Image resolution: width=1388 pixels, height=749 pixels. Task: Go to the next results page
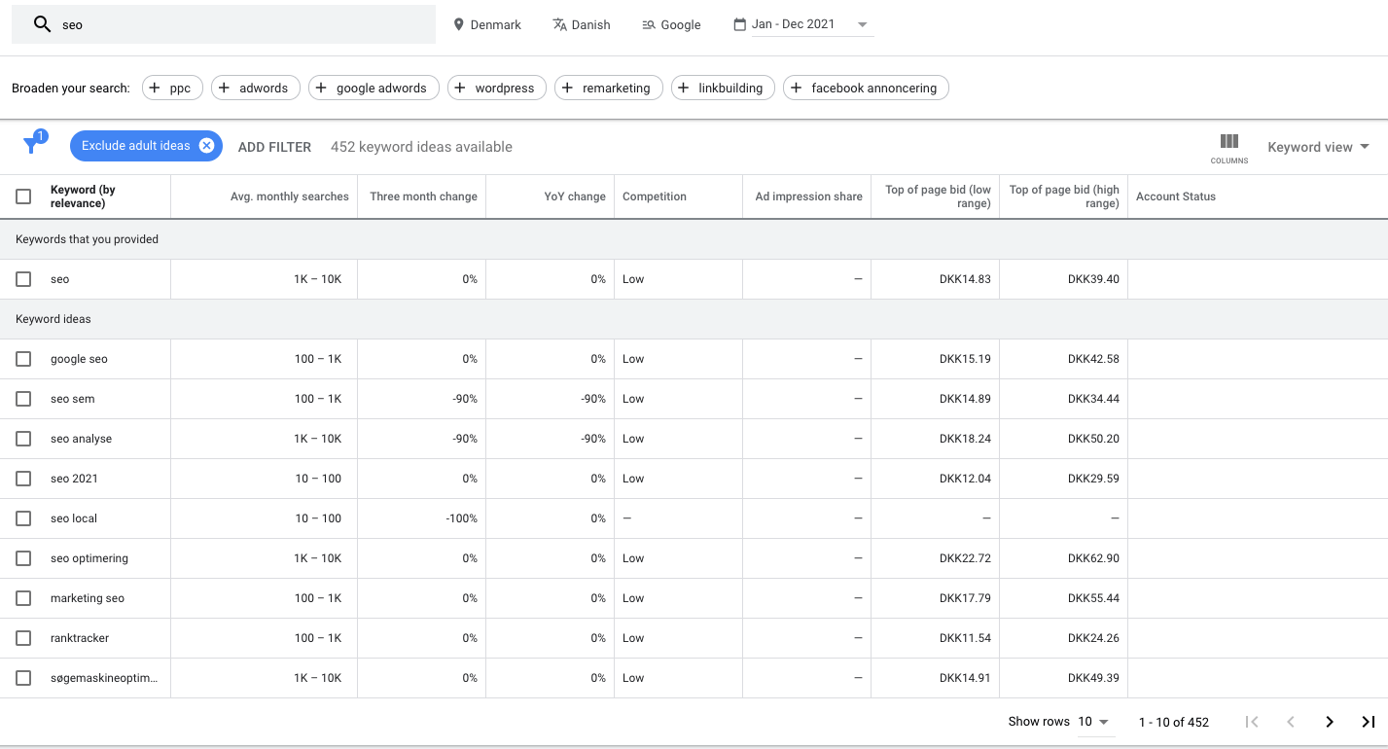pos(1329,722)
